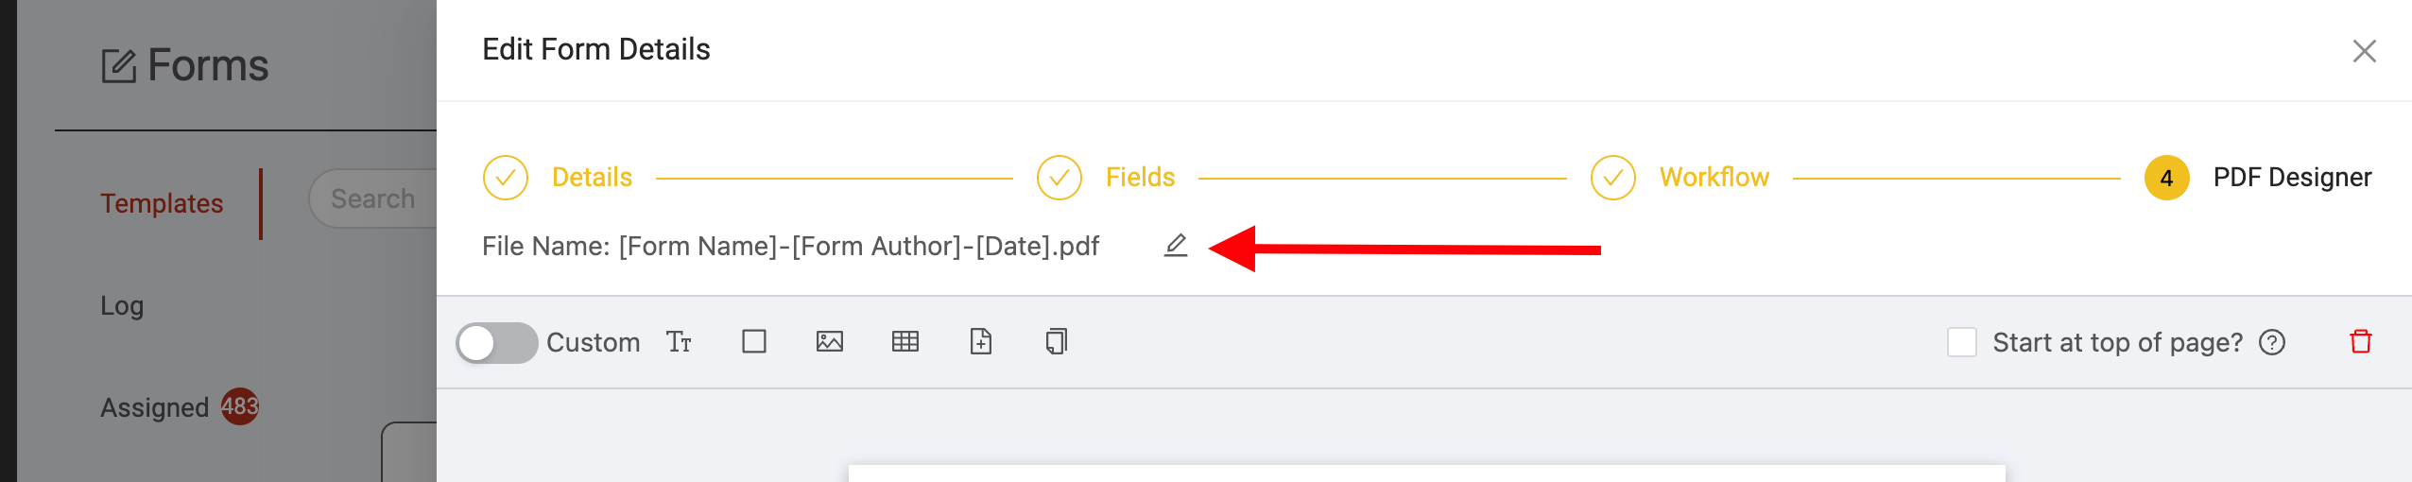Close the Edit Form Details panel
Screen dimensions: 2412x482
[2364, 51]
